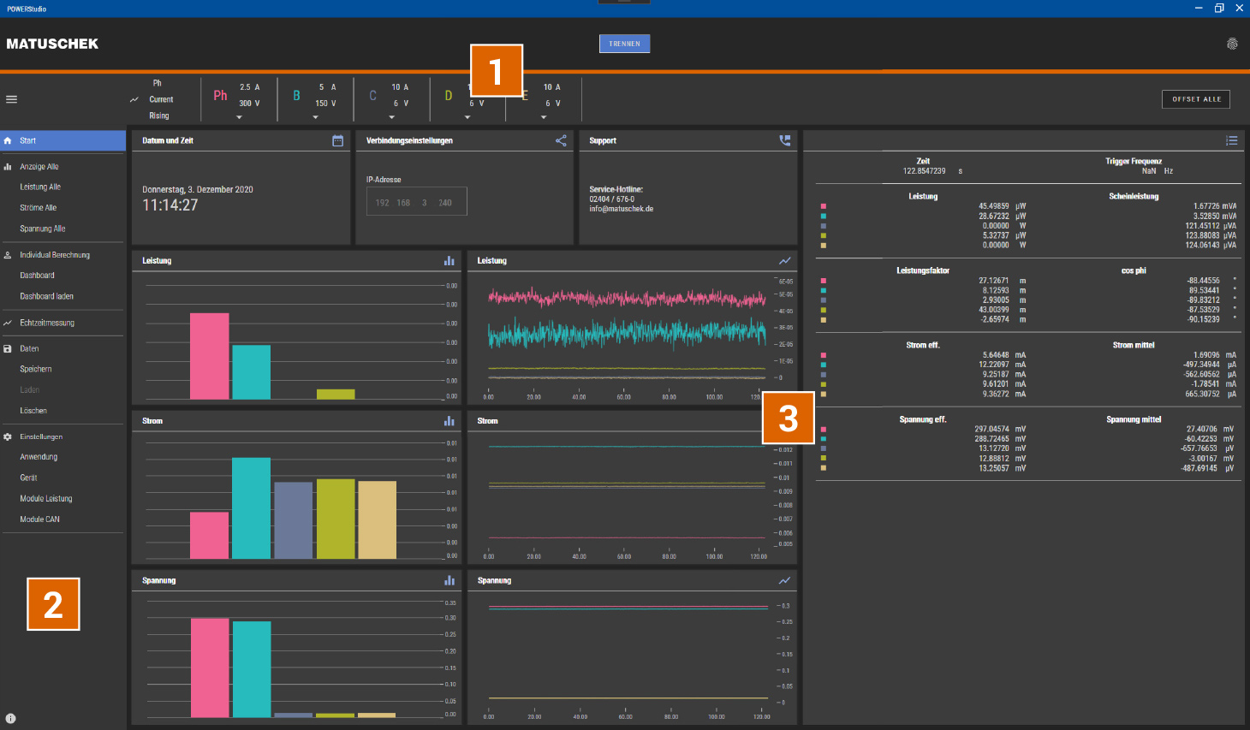Click the teal swatch beside 28.67232 µW

tap(824, 217)
